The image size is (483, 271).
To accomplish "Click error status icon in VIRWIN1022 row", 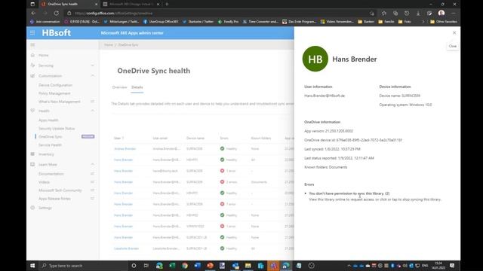I will point(222,226).
